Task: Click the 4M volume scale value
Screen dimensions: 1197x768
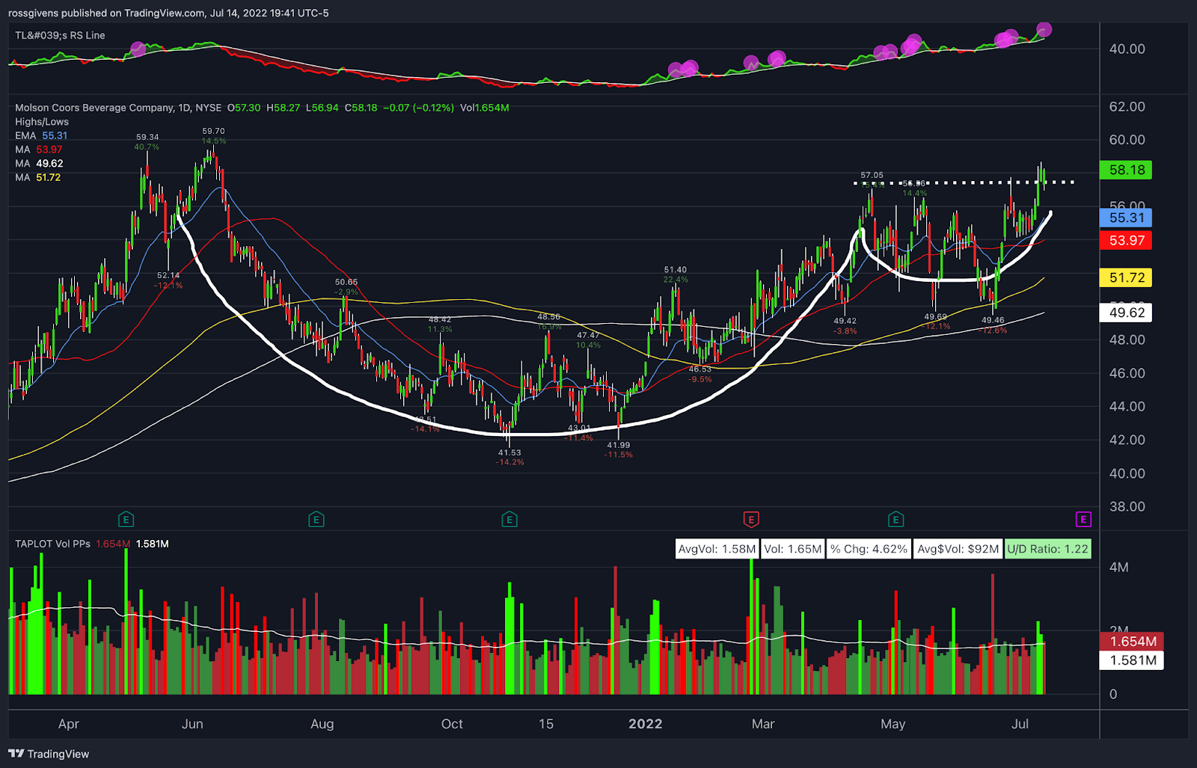Action: pyautogui.click(x=1119, y=568)
